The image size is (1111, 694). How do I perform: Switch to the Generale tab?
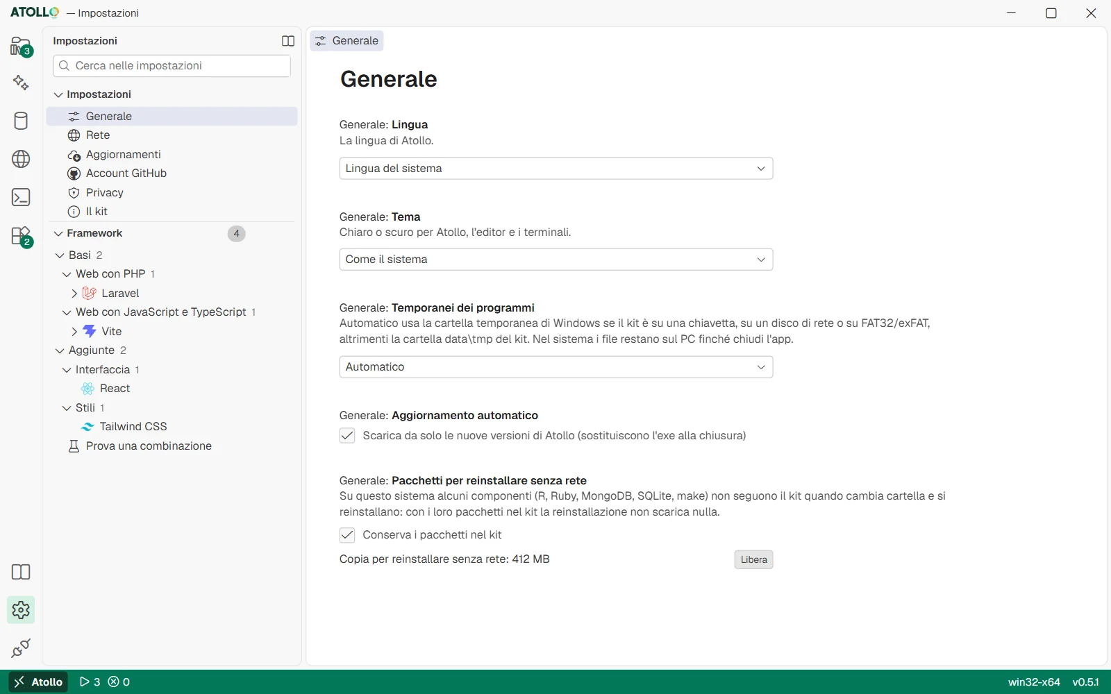pyautogui.click(x=346, y=41)
